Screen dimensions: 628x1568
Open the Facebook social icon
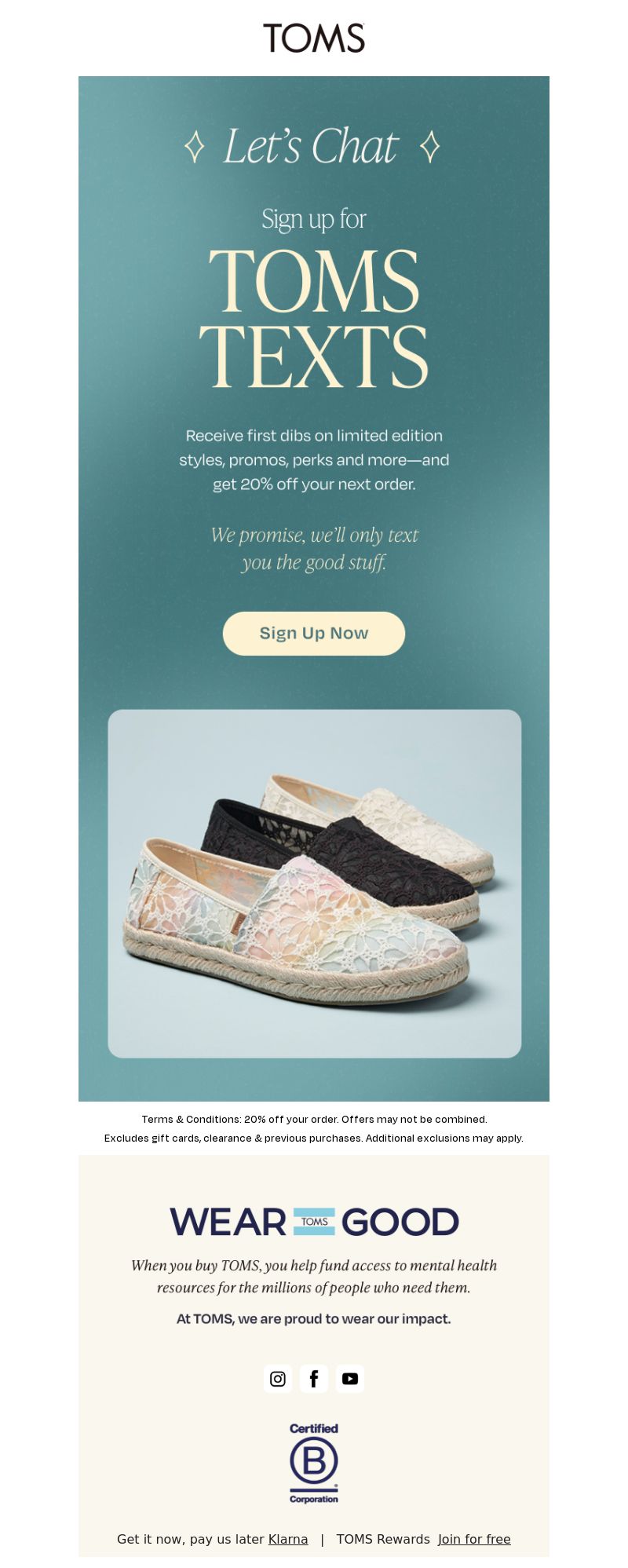click(x=314, y=1378)
